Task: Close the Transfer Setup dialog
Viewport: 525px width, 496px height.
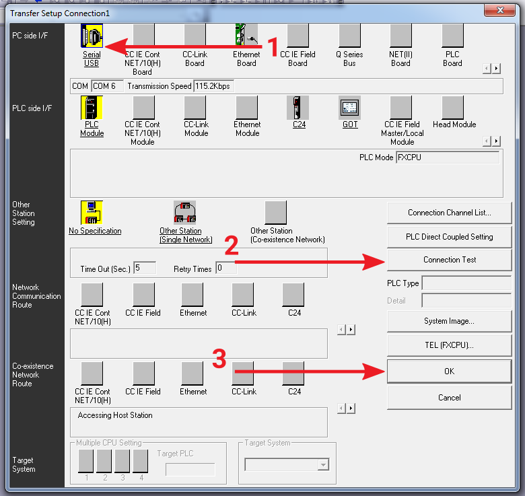Action: [499, 11]
